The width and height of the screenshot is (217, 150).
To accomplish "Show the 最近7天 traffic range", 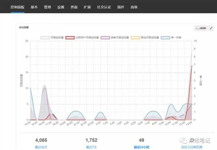I will (x=91, y=147).
